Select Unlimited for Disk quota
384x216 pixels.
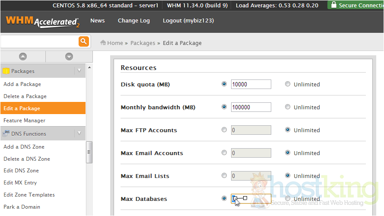(x=288, y=84)
